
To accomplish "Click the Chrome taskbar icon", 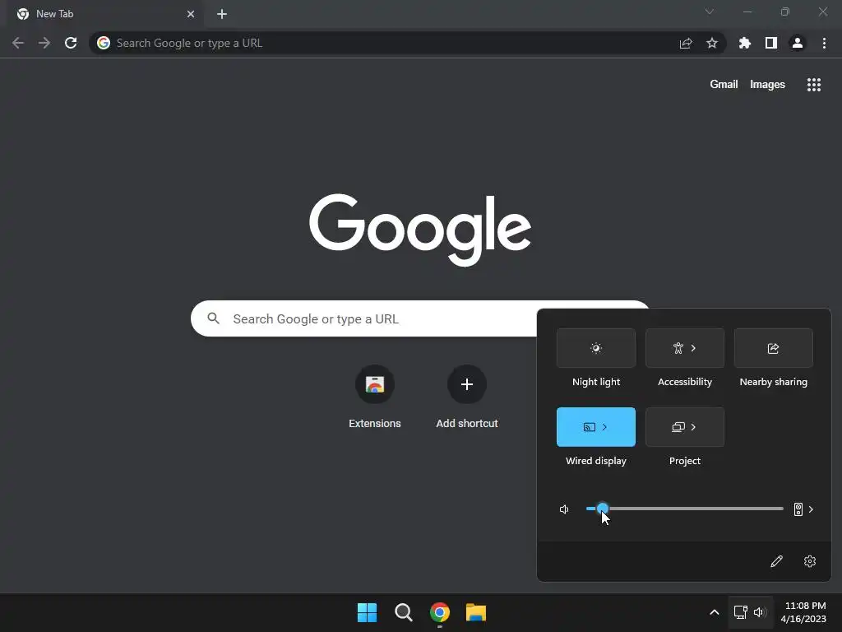I will (x=440, y=612).
